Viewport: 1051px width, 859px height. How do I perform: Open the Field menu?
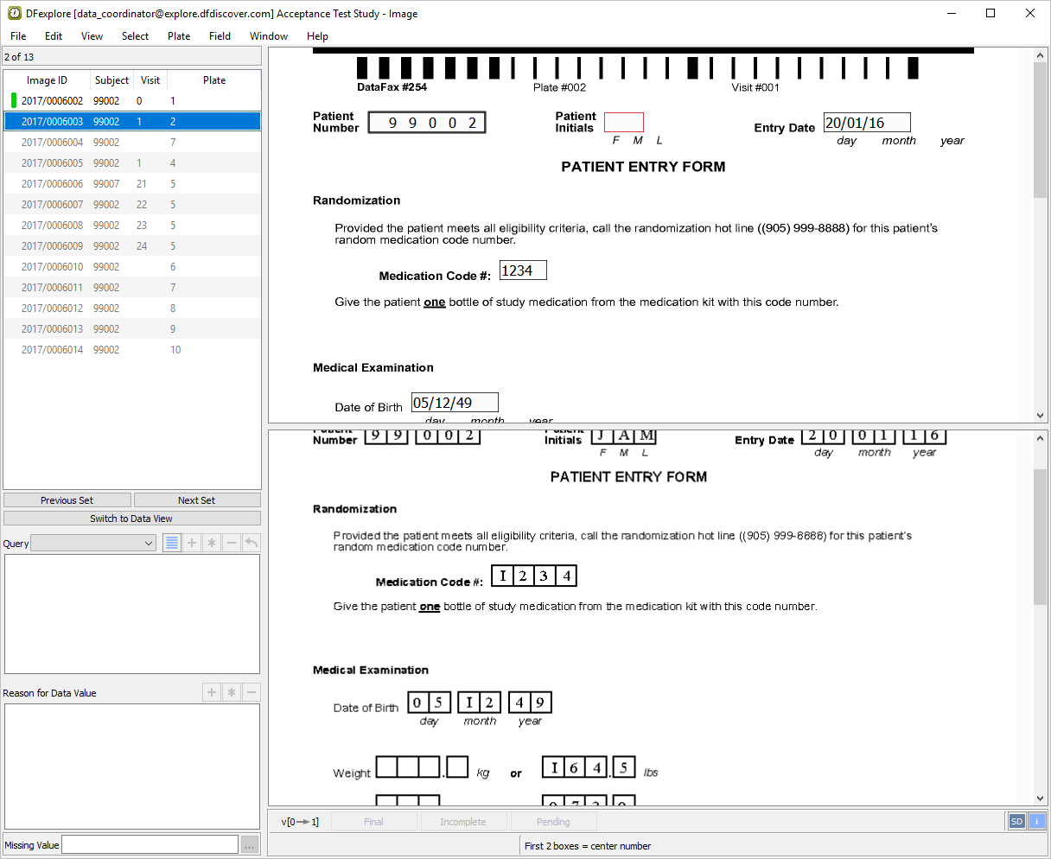[x=220, y=36]
